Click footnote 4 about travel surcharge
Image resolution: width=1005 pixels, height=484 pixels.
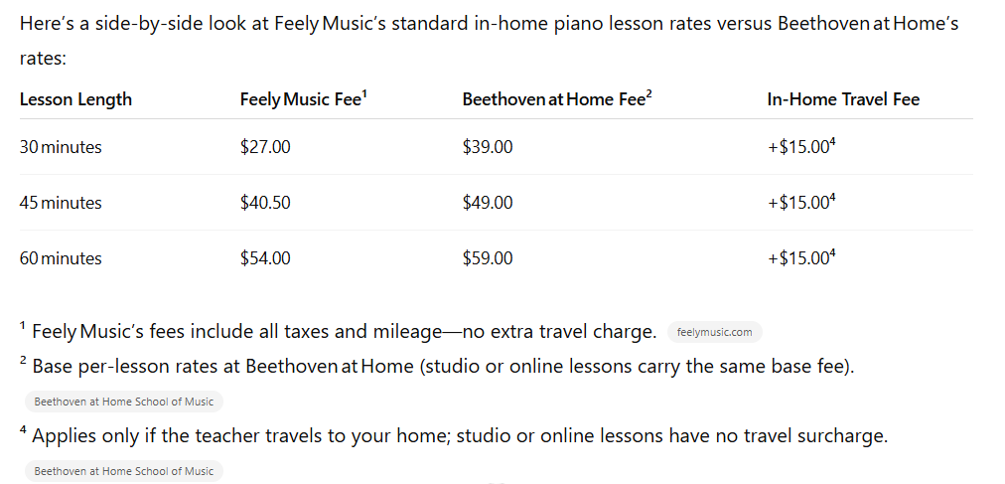[x=459, y=436]
